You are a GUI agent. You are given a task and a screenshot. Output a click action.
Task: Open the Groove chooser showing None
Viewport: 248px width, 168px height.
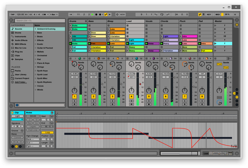coord(17,134)
